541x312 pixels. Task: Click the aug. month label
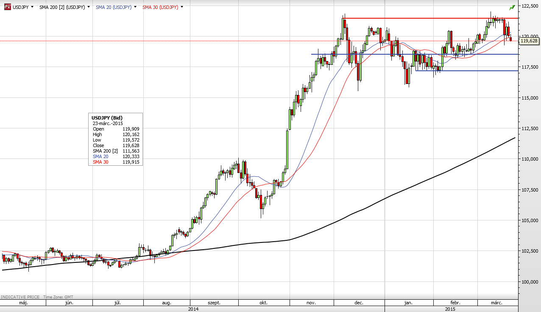click(x=167, y=303)
